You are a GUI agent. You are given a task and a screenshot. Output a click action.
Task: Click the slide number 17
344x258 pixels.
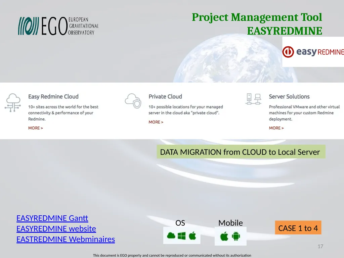(x=320, y=246)
